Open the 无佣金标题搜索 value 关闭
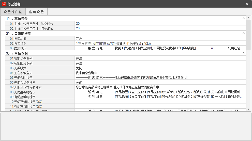Screen dimensions: 252x141 (x=160, y=83)
